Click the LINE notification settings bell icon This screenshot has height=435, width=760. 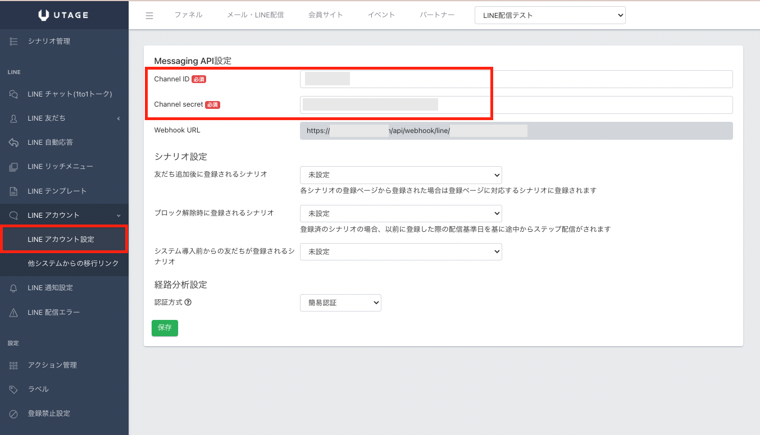click(x=14, y=288)
